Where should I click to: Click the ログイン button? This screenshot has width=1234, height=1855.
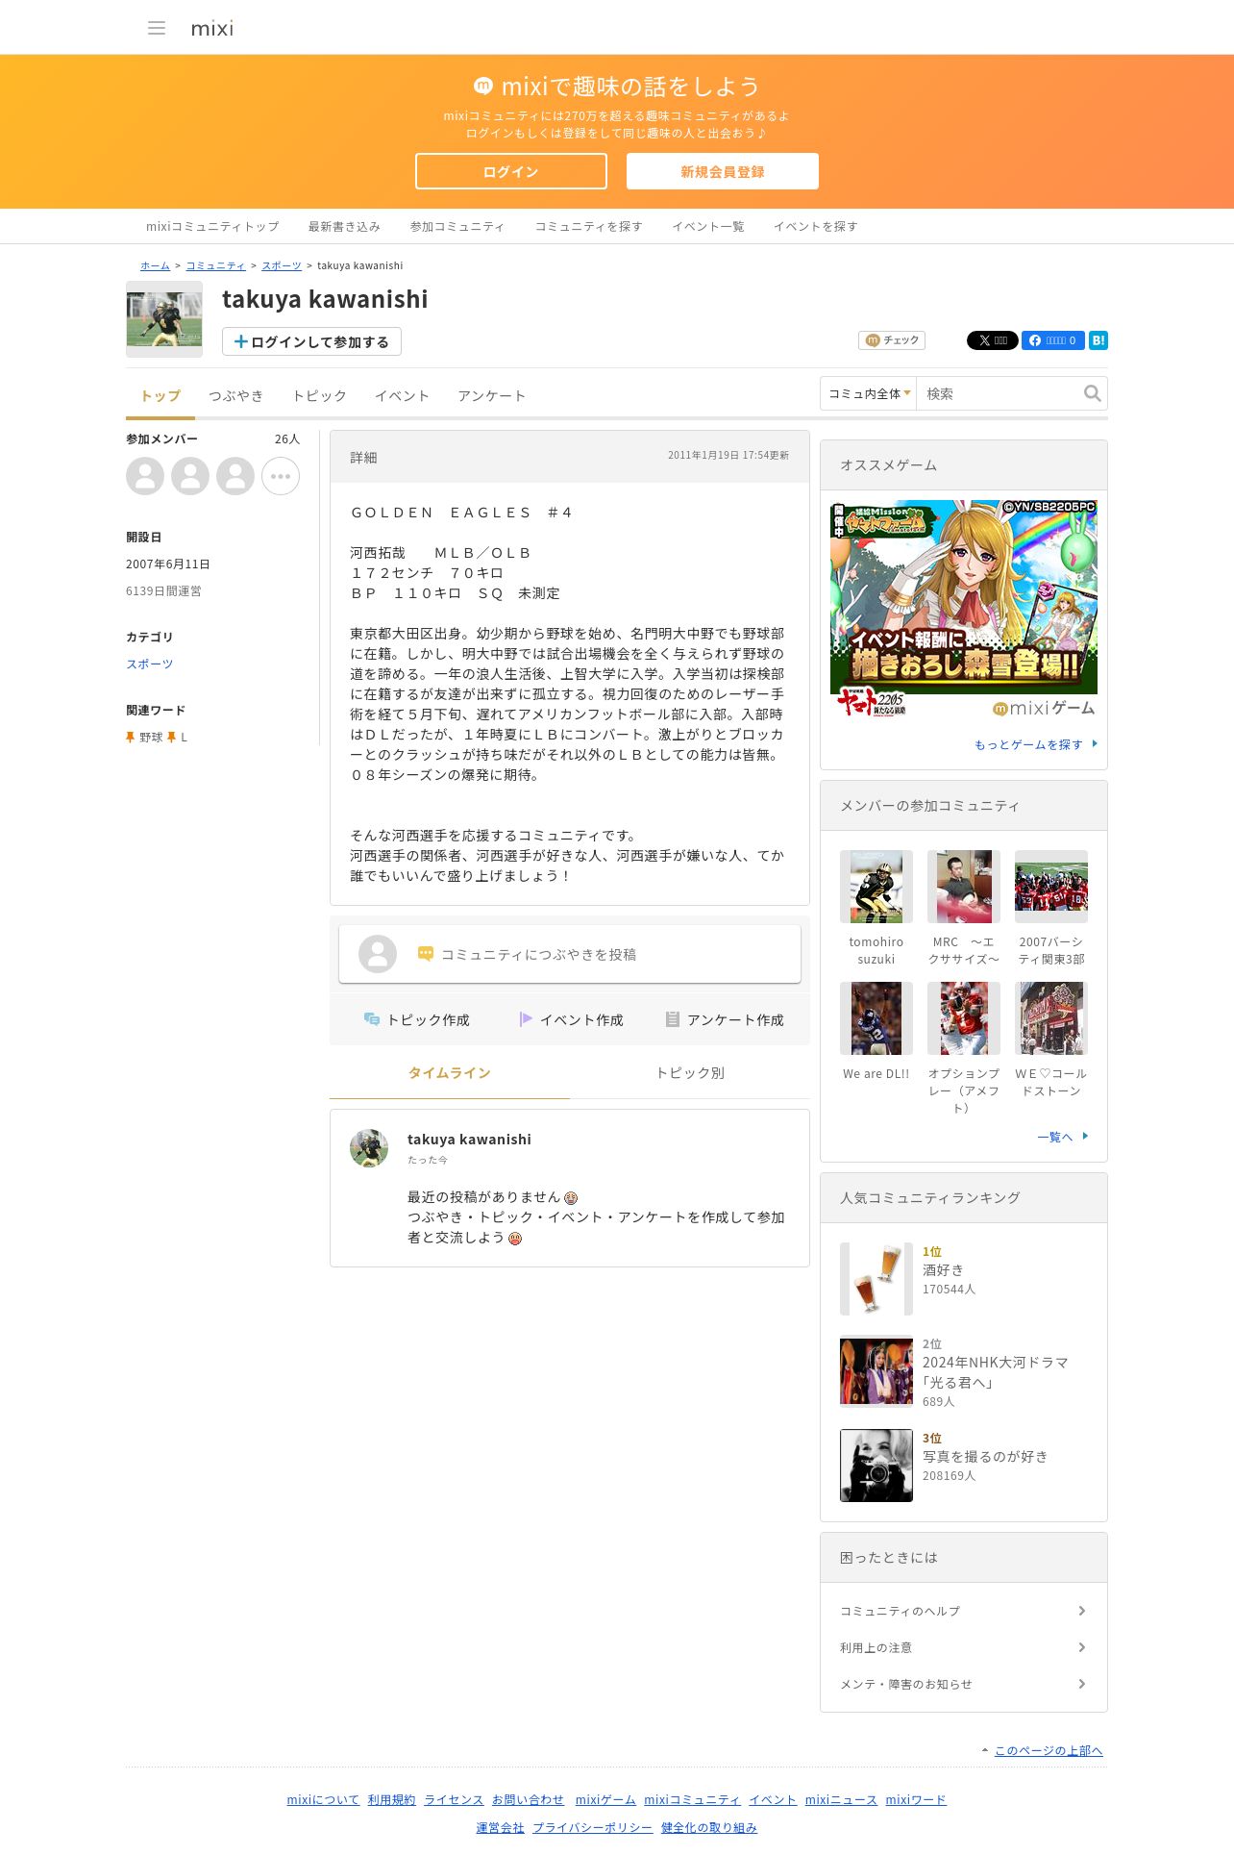coord(511,171)
